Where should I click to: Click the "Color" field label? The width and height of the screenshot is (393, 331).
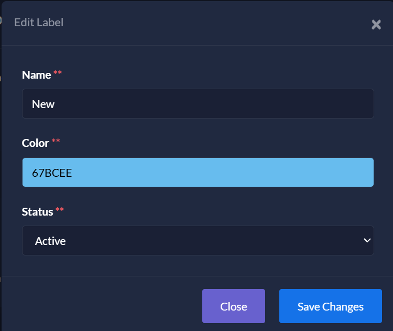coord(35,143)
